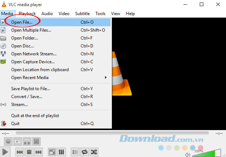
Task: Skip to next media track
Action: tap(39, 152)
